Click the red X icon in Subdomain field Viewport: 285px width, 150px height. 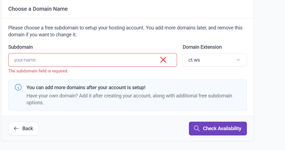[x=163, y=60]
